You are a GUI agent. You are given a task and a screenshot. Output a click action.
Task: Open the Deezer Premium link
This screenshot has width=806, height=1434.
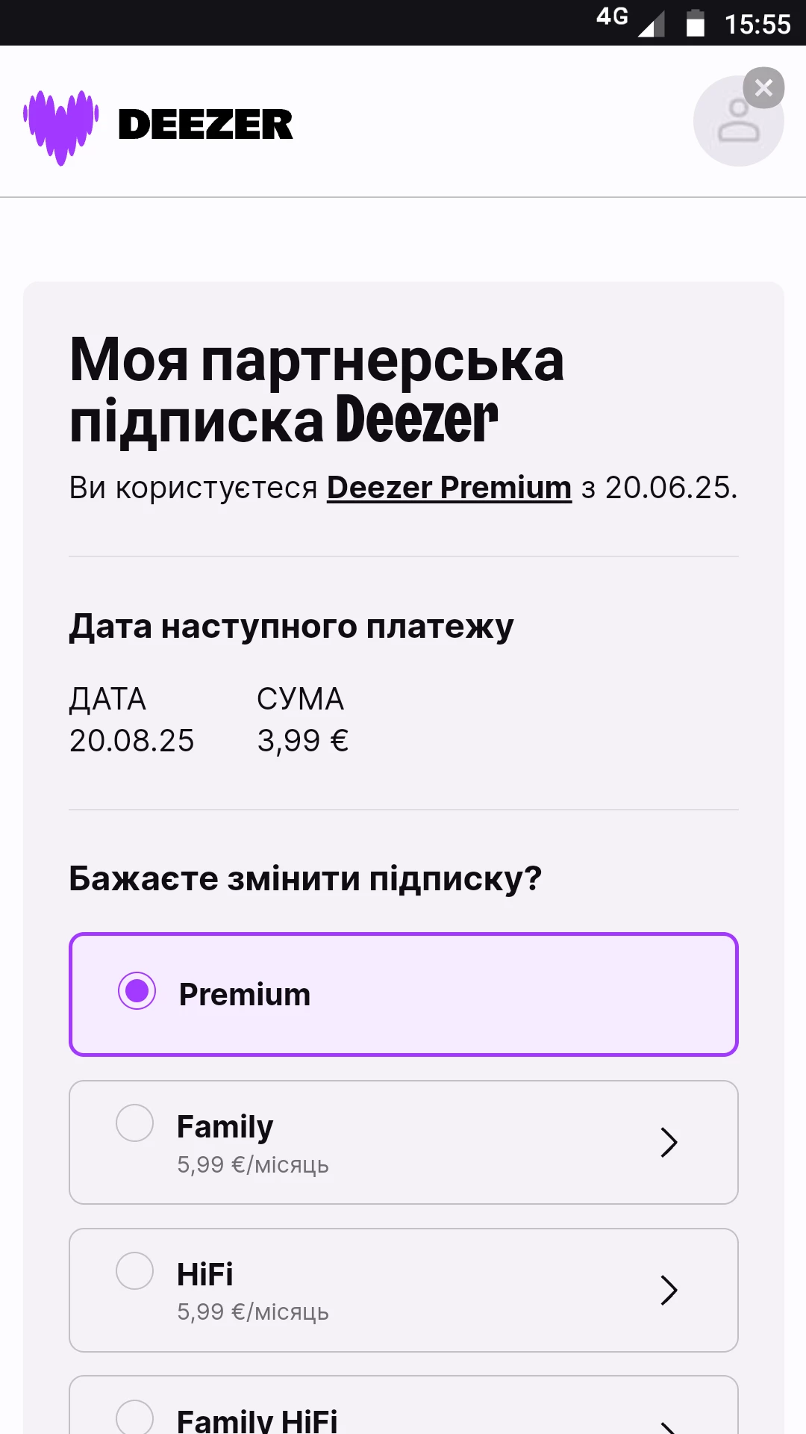point(449,488)
